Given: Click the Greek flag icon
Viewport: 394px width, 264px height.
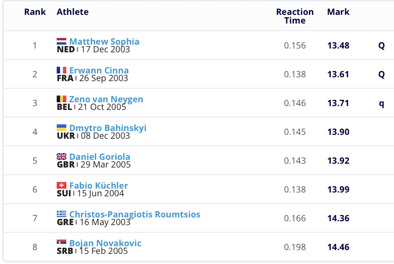Looking at the screenshot, I should click(x=62, y=215).
